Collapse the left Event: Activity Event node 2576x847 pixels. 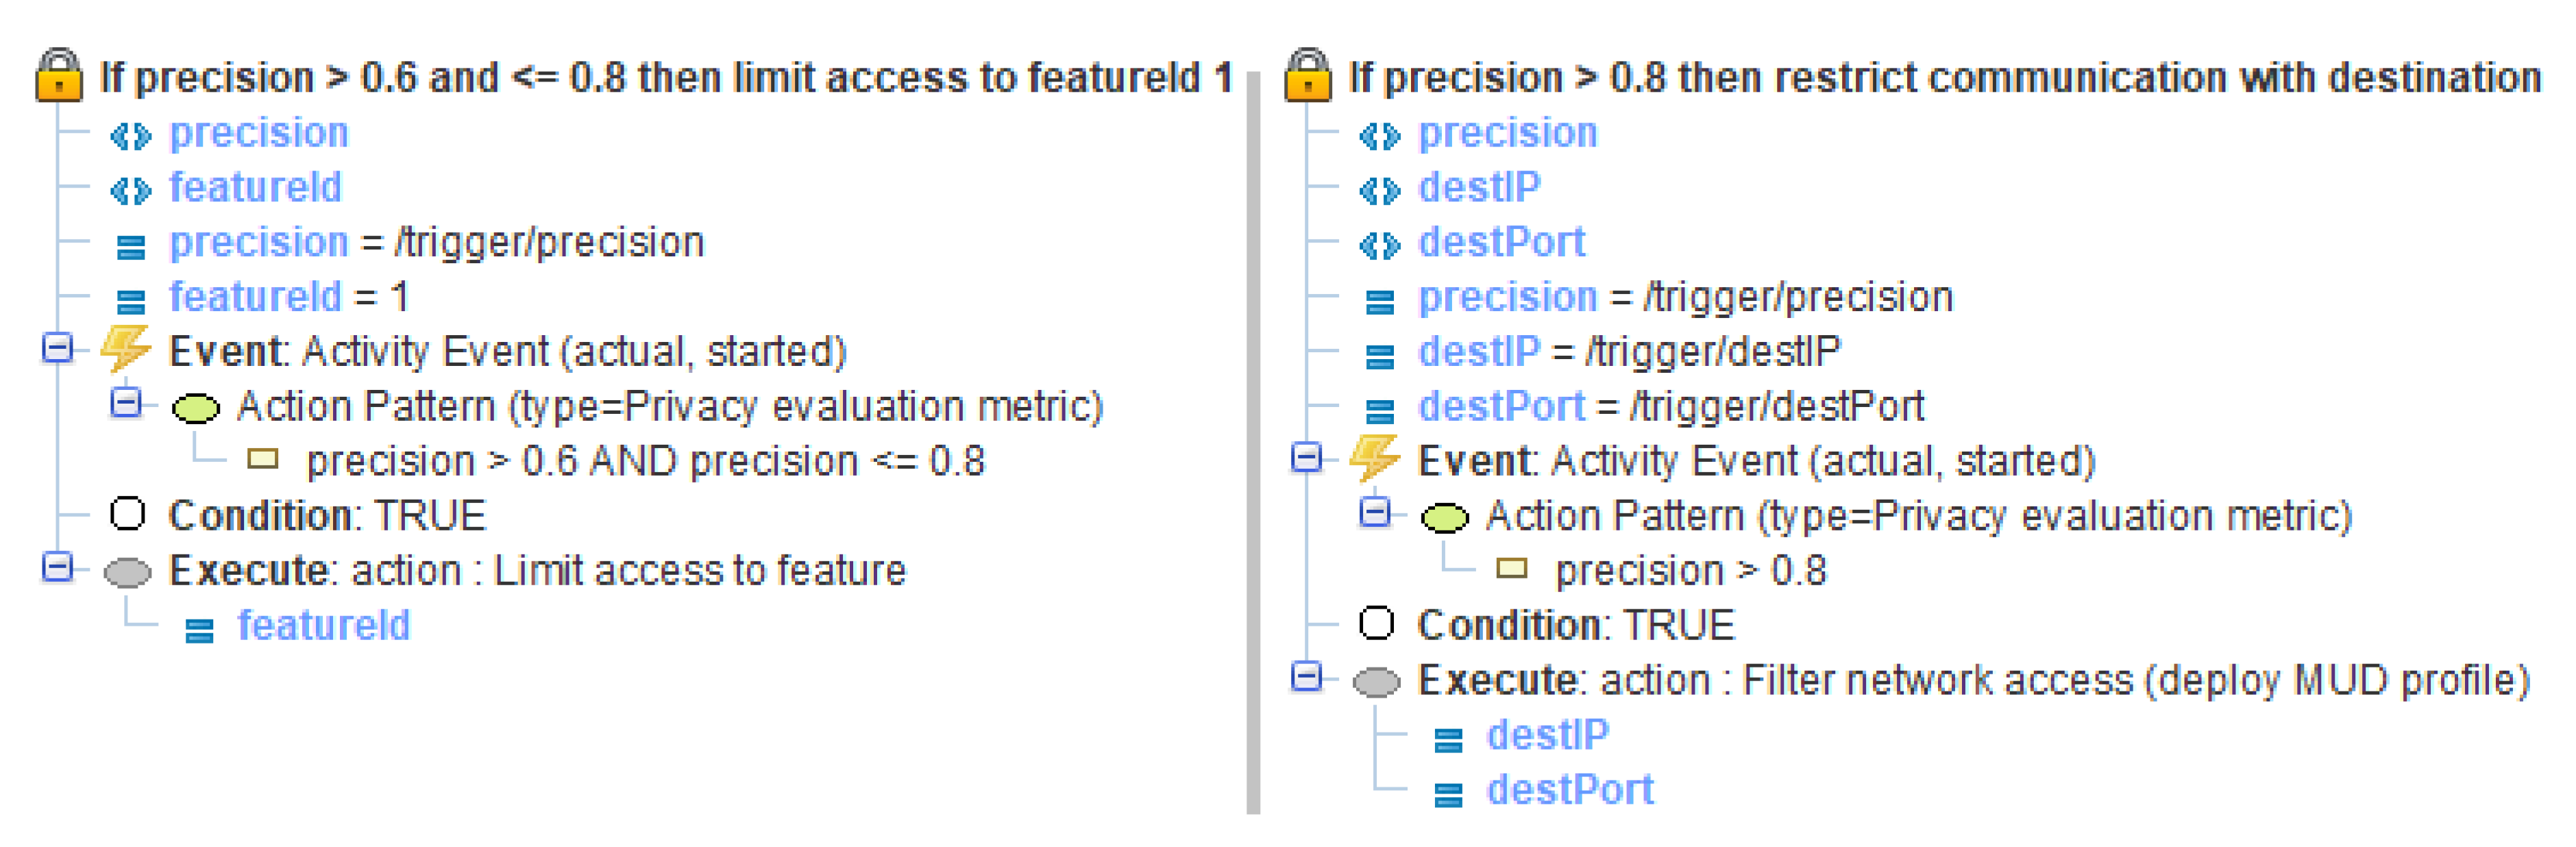[x=58, y=348]
